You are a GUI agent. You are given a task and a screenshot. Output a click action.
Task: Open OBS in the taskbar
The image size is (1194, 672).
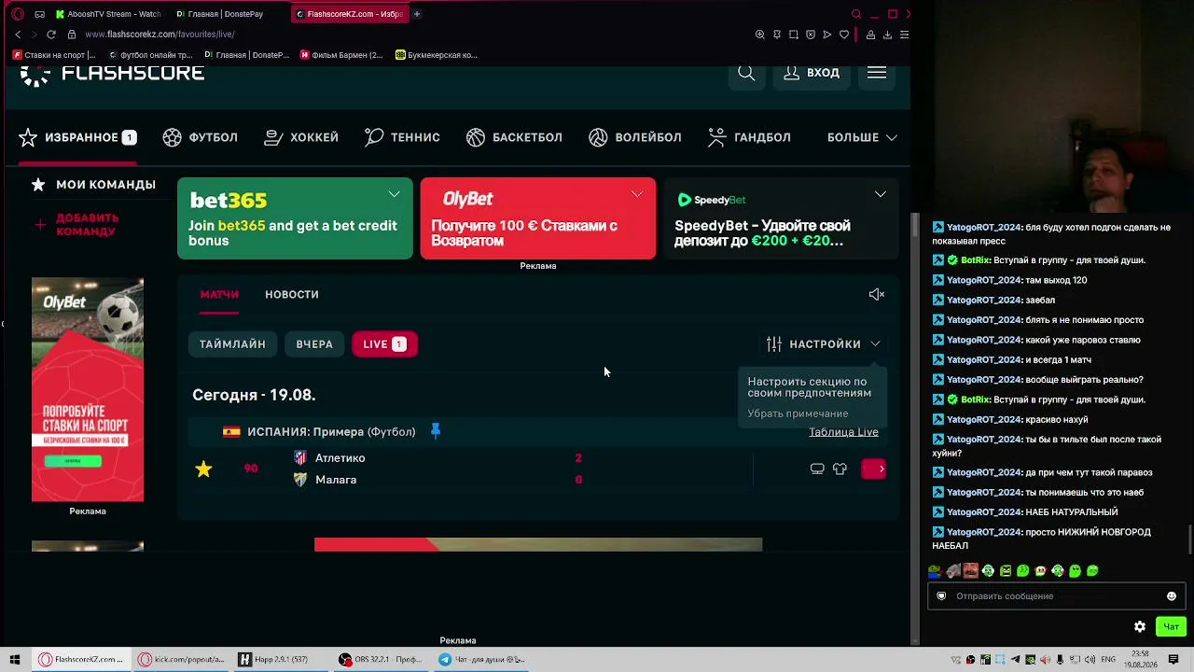(381, 660)
